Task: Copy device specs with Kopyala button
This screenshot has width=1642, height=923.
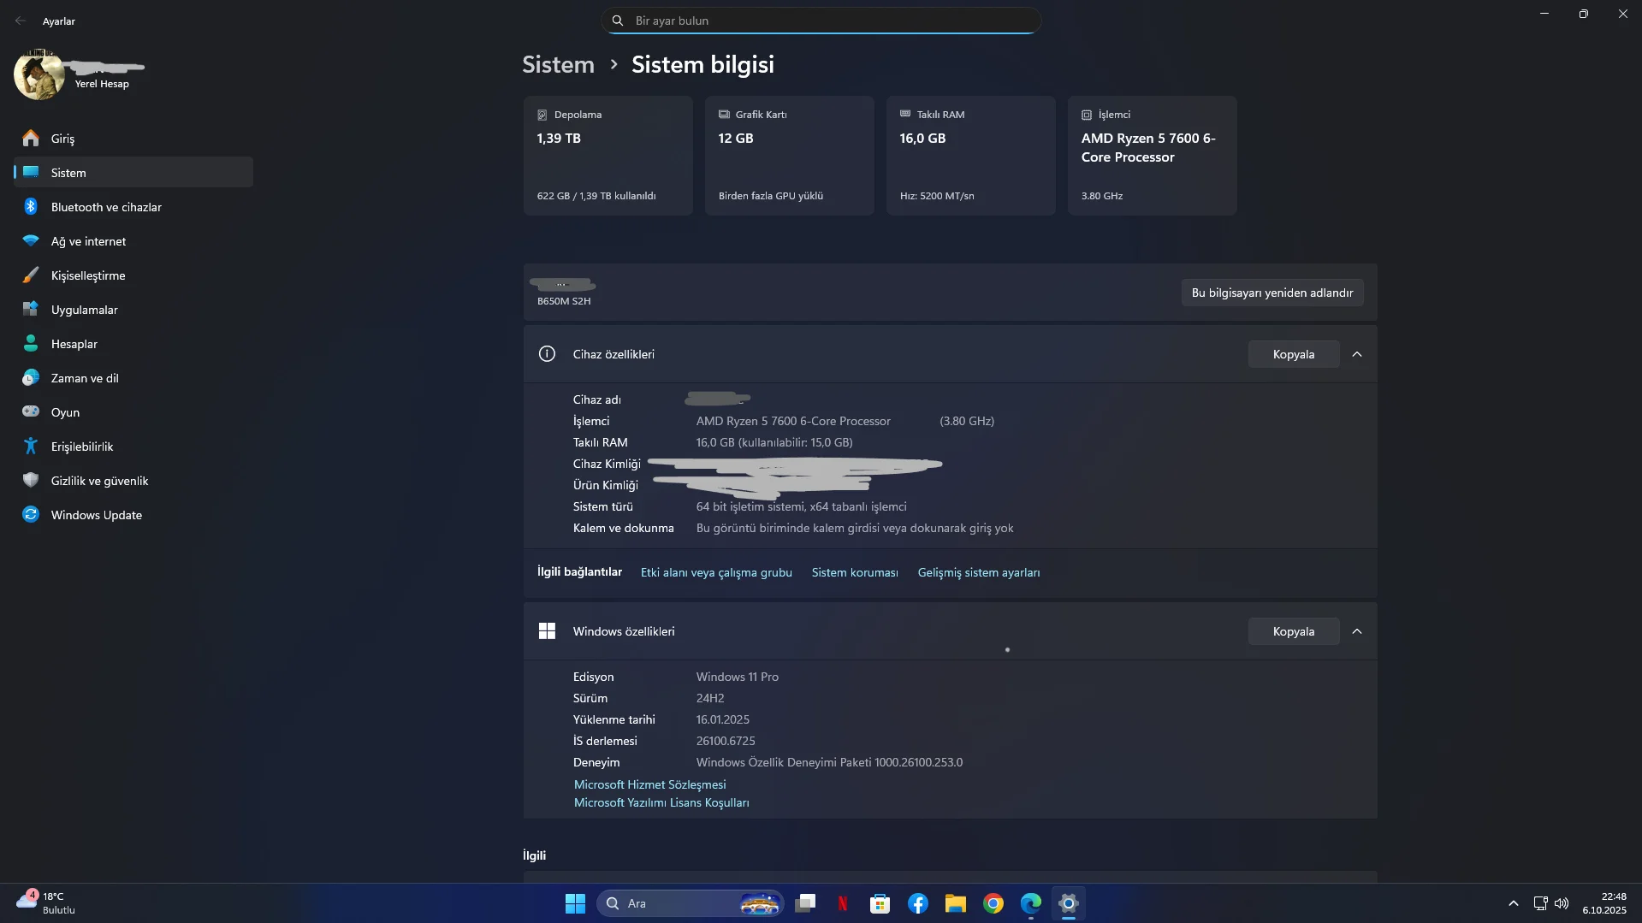Action: (1293, 354)
